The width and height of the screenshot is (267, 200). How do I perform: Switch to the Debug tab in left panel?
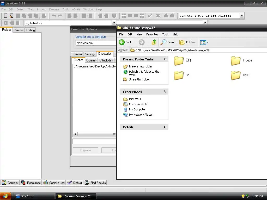31,30
